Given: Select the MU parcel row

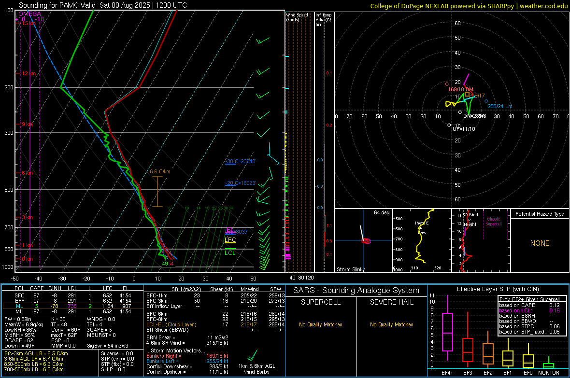Looking at the screenshot, I should click(x=73, y=311).
